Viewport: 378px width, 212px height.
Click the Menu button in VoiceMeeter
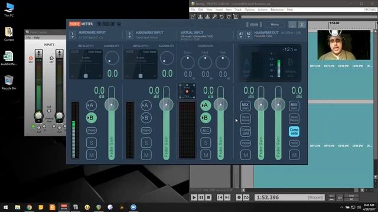274,25
